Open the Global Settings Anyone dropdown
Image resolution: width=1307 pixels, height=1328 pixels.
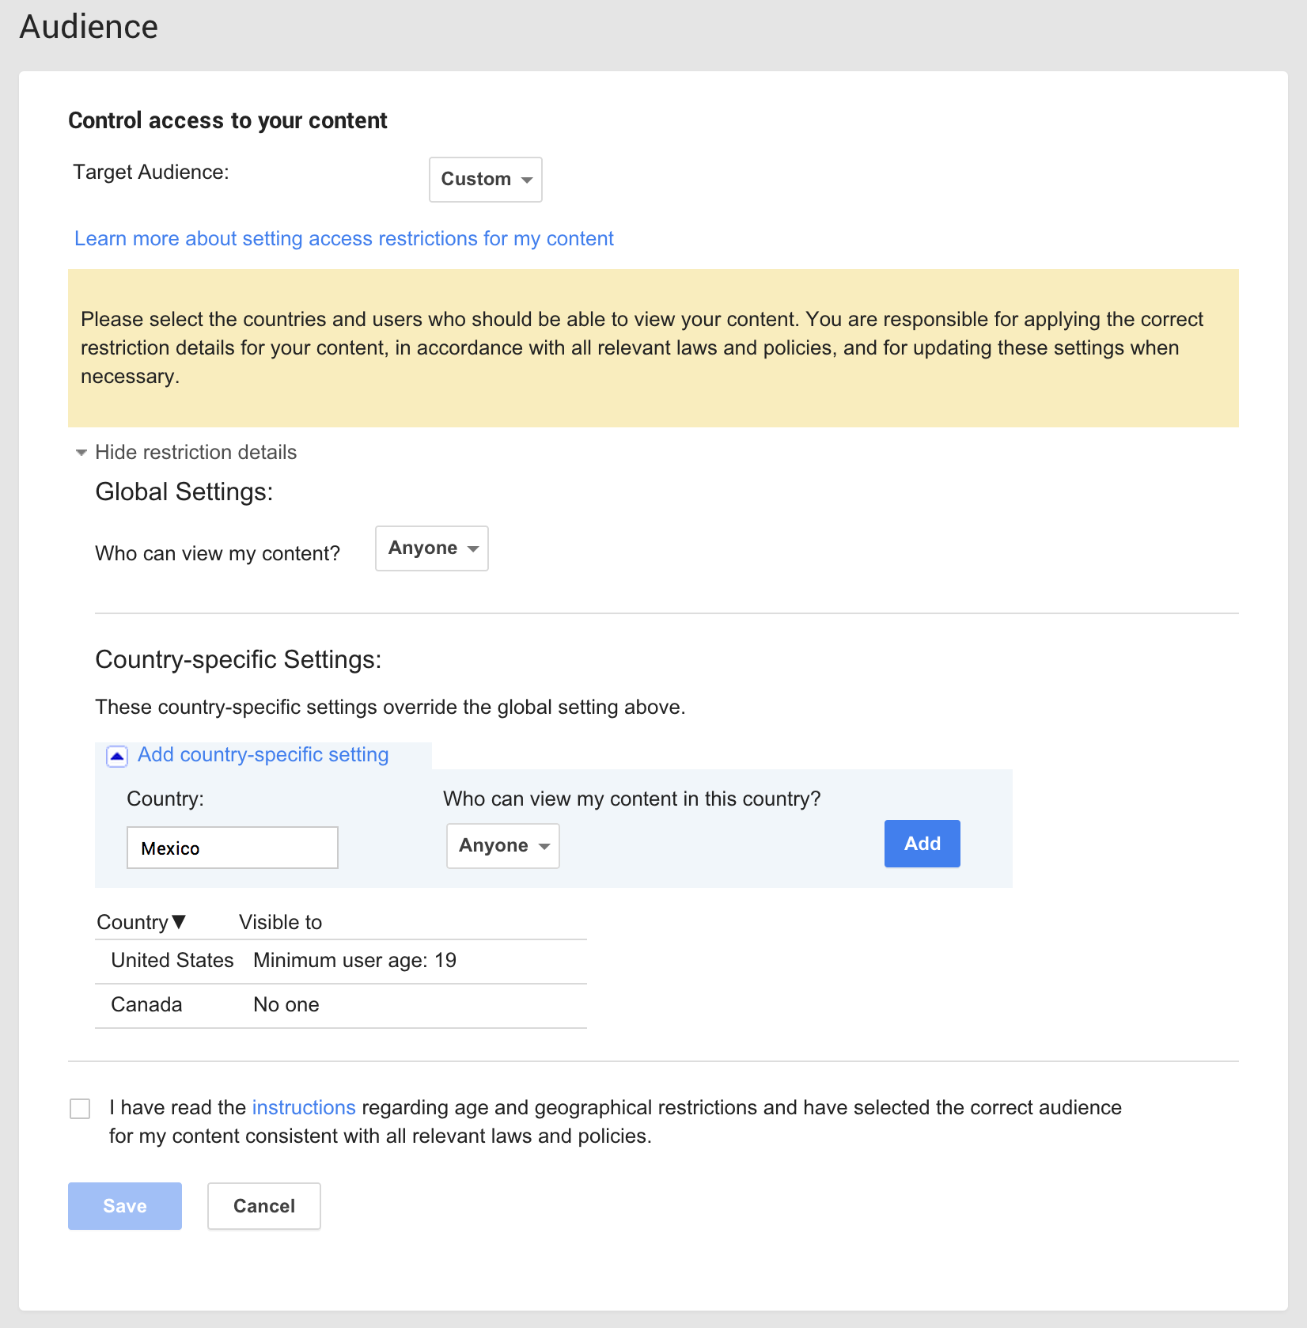coord(431,548)
